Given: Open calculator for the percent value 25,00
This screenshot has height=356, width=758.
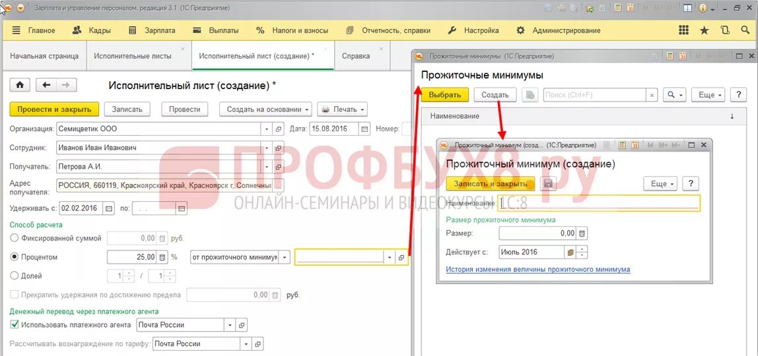Looking at the screenshot, I should point(162,258).
